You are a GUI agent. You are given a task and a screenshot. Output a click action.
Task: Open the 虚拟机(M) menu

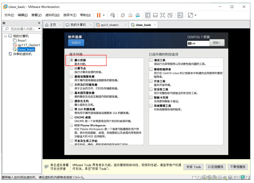point(52,15)
